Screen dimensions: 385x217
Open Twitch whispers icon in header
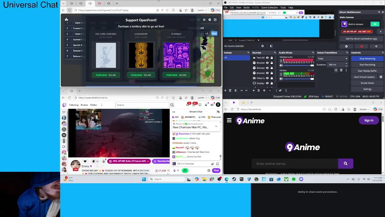[x=200, y=105]
